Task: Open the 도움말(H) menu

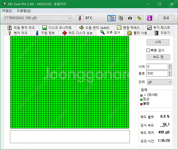Action: tap(24, 11)
